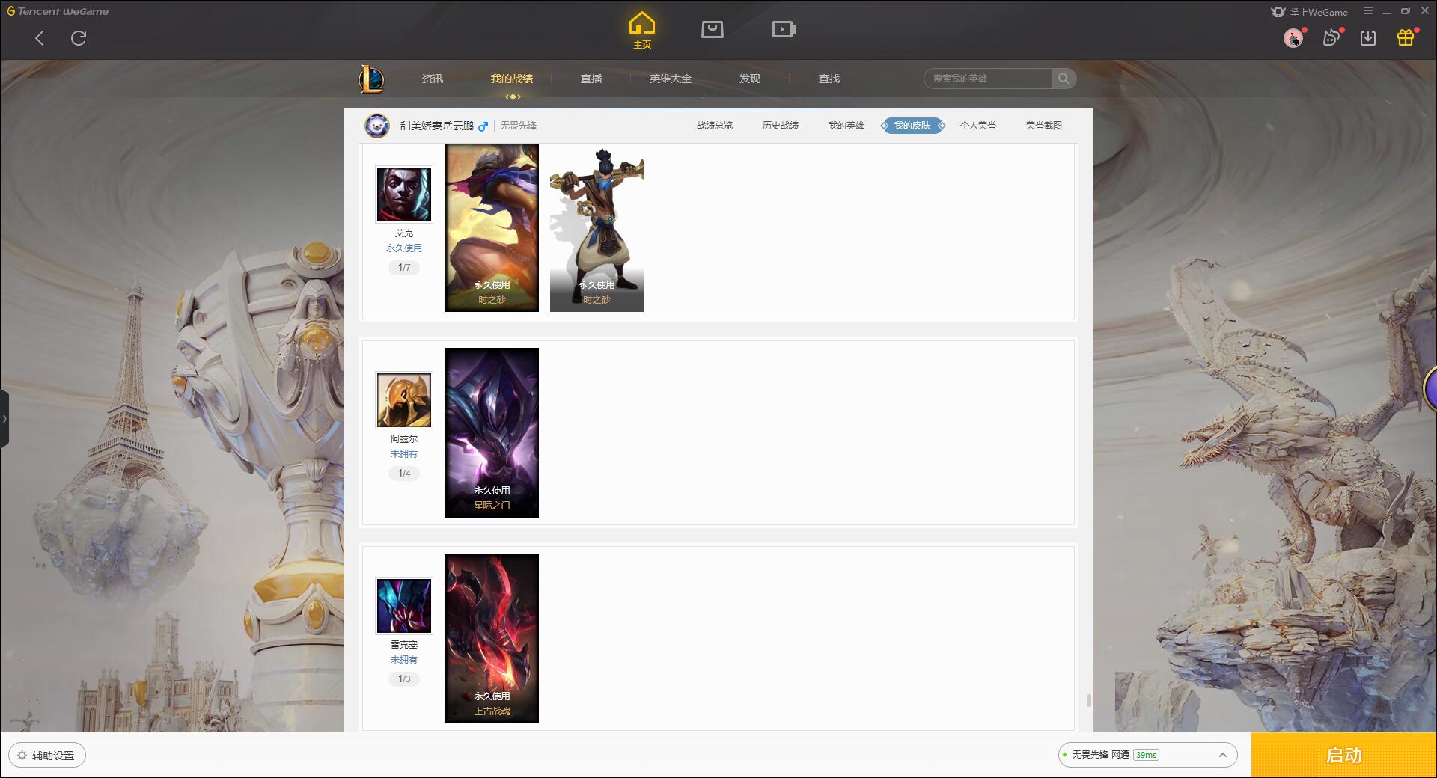The height and width of the screenshot is (778, 1437).
Task: Click the player name 甜美娇妻岳云鹏
Action: coord(437,126)
